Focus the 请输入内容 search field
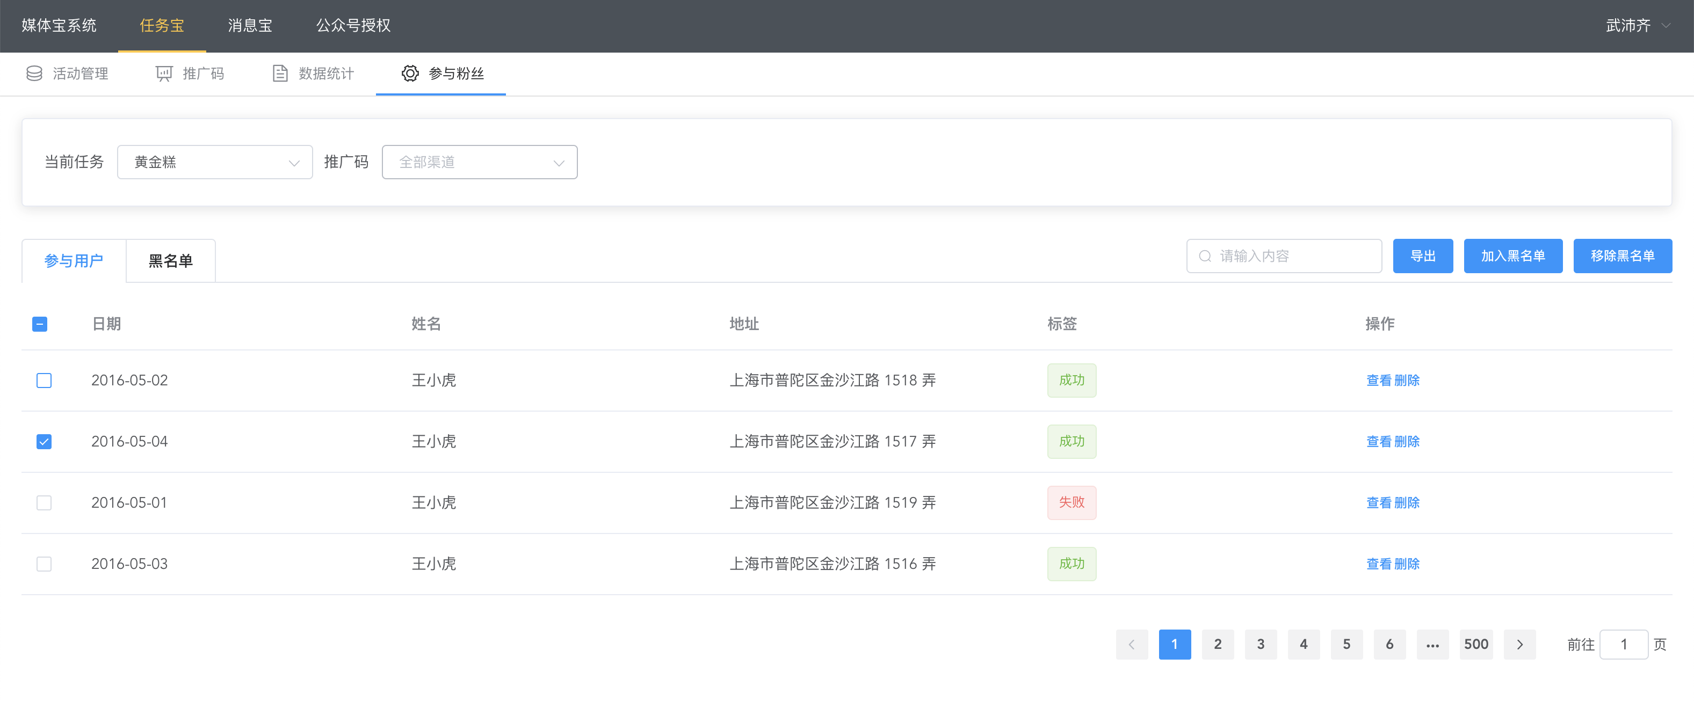1694x702 pixels. (x=1284, y=257)
